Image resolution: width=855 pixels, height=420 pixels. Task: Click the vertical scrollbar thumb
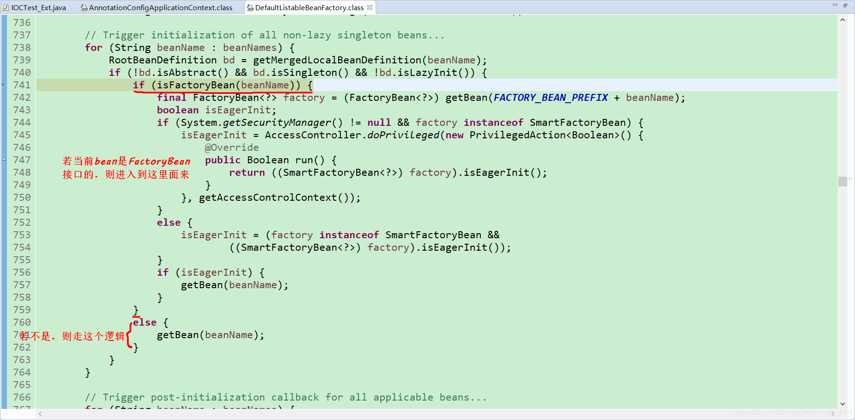point(843,181)
